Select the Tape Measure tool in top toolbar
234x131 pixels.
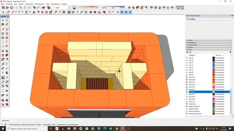56,12
